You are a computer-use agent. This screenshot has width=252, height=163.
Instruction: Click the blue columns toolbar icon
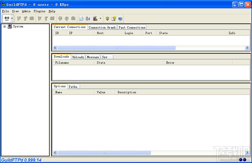[x=88, y=19]
